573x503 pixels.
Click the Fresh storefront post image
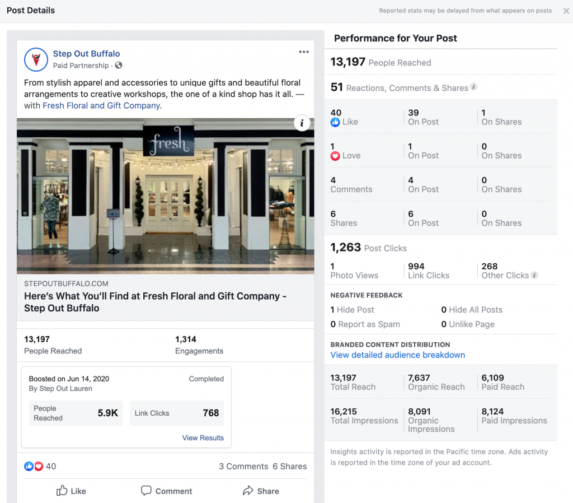point(165,195)
